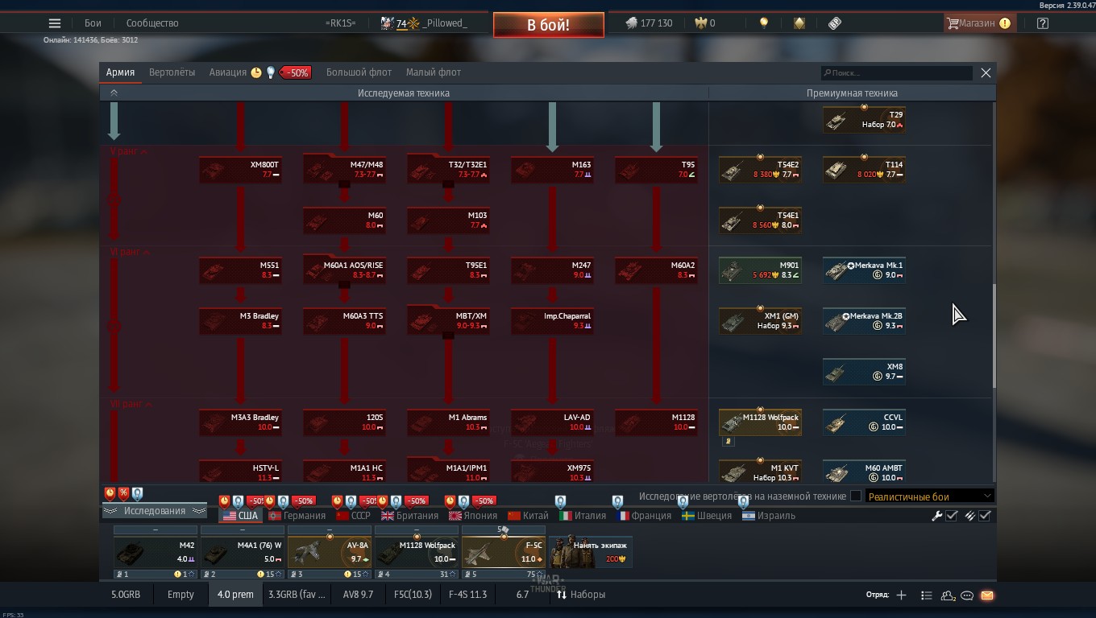Click the Silver Lions currency icon
This screenshot has width=1096, height=618.
tap(631, 23)
